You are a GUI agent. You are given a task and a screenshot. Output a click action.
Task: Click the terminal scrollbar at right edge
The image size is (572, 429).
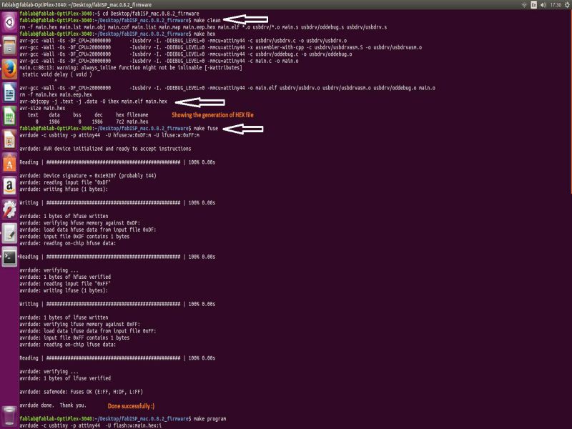coord(570,102)
